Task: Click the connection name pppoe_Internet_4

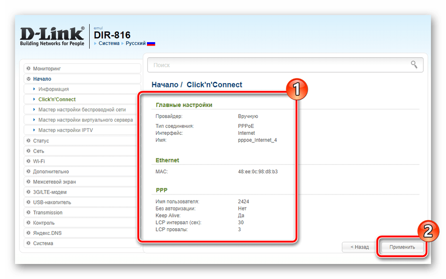Action: click(x=257, y=140)
